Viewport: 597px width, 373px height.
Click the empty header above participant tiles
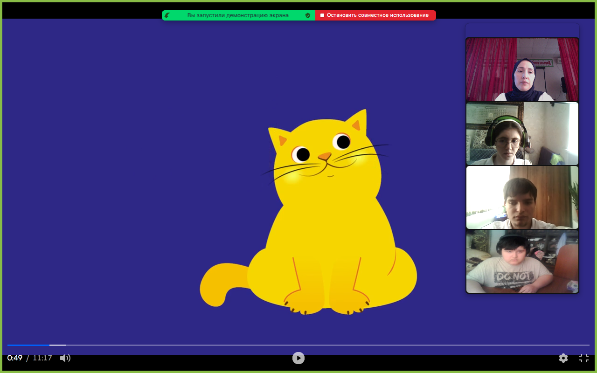pos(522,30)
